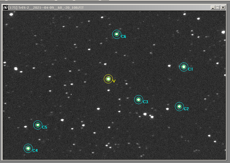
Task: Click the cyan C5 label
Action: pyautogui.click(x=45, y=127)
